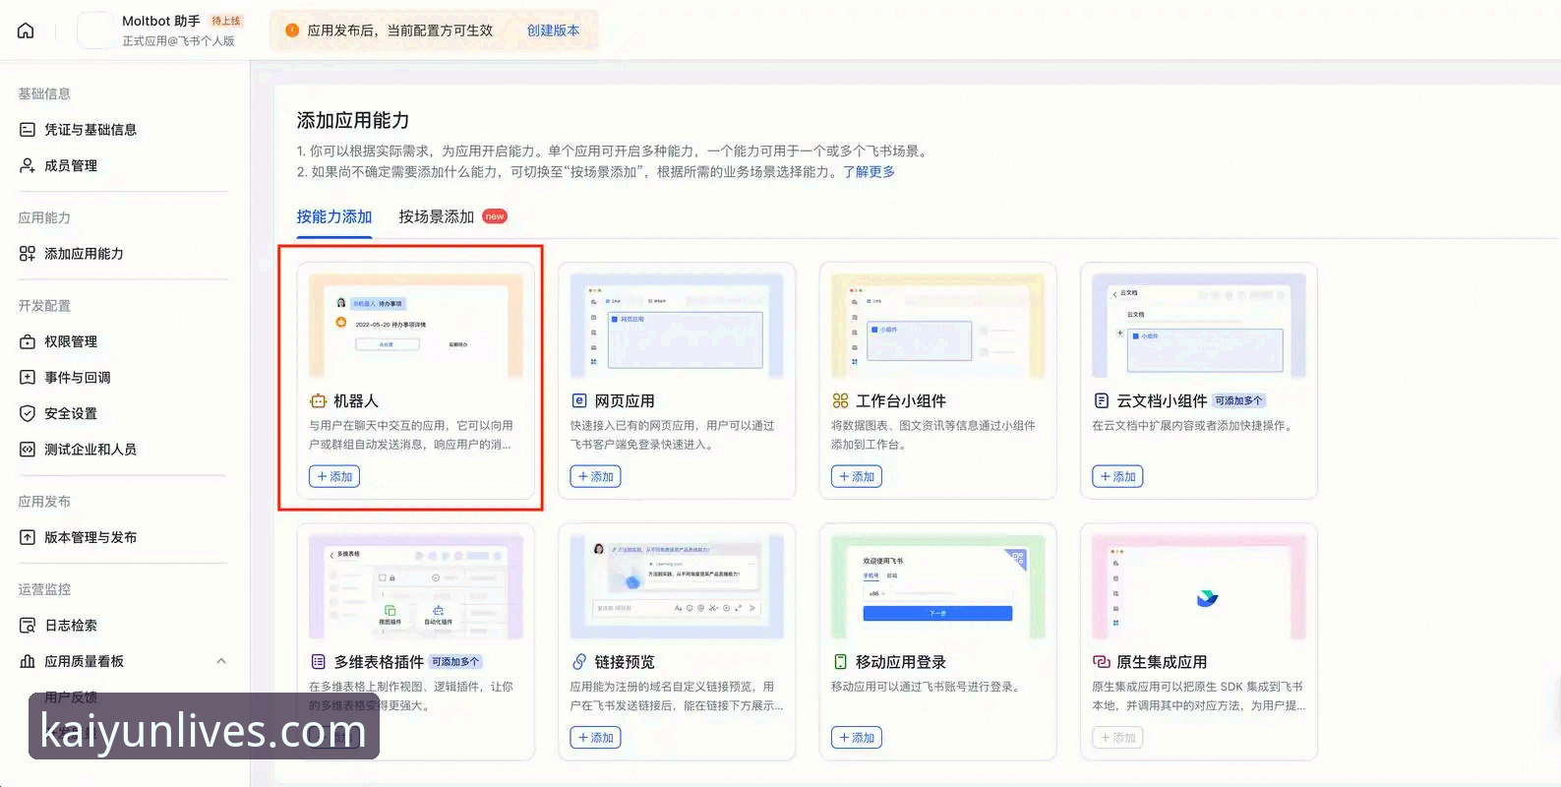Click the 网页应用 card title
Image resolution: width=1561 pixels, height=787 pixels.
[625, 401]
